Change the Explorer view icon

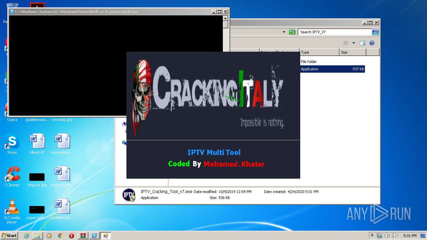(345, 43)
